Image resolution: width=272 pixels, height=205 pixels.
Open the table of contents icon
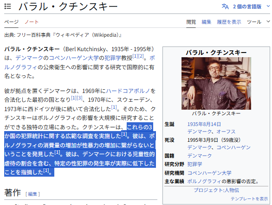tap(7, 7)
